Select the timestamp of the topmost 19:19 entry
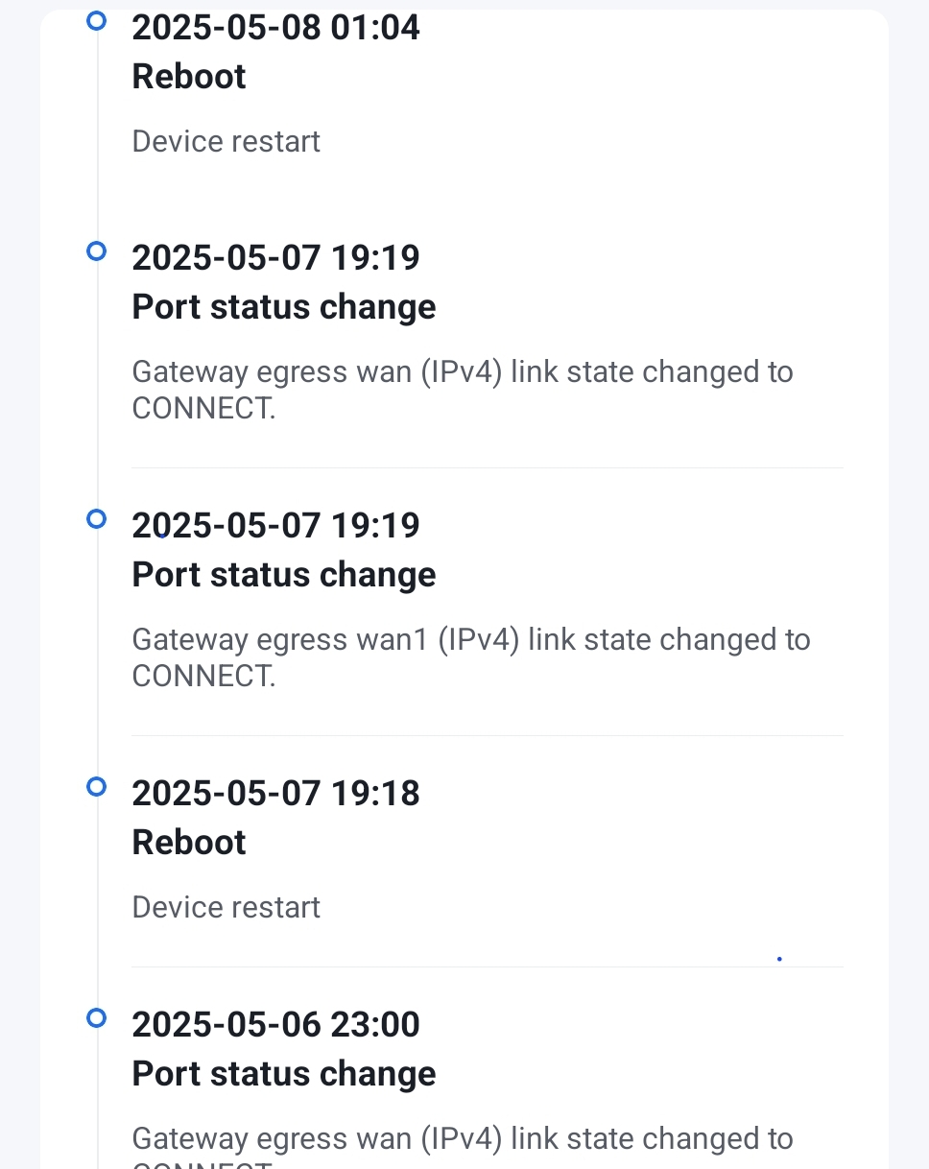 pos(275,258)
